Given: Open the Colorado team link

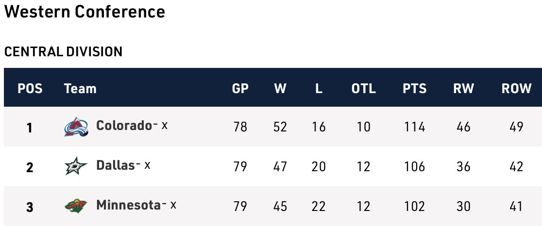Looking at the screenshot, I should (x=124, y=126).
